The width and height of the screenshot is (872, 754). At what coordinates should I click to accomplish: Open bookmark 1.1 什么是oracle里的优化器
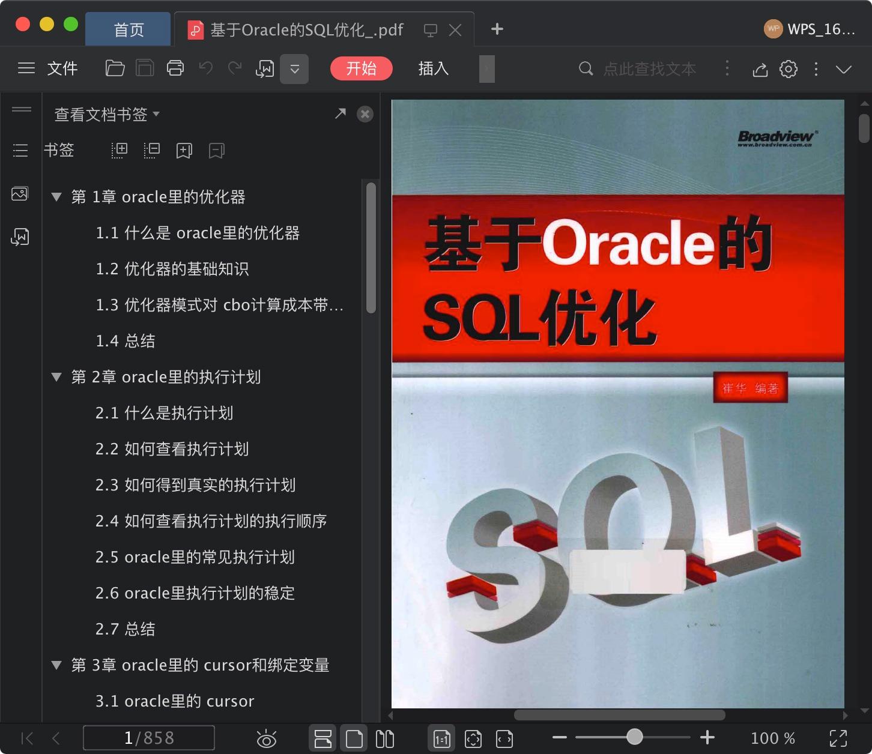(198, 233)
